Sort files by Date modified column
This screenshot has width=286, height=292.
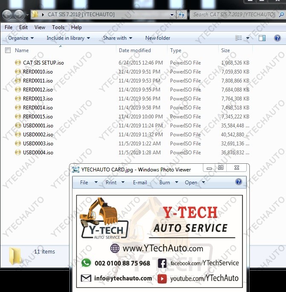[x=135, y=50]
